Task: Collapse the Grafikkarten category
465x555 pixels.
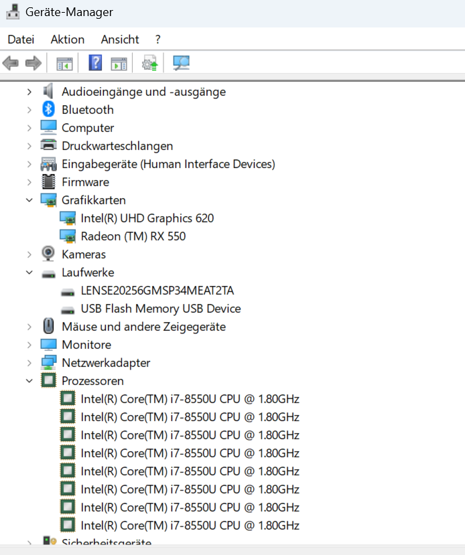Action: click(29, 200)
